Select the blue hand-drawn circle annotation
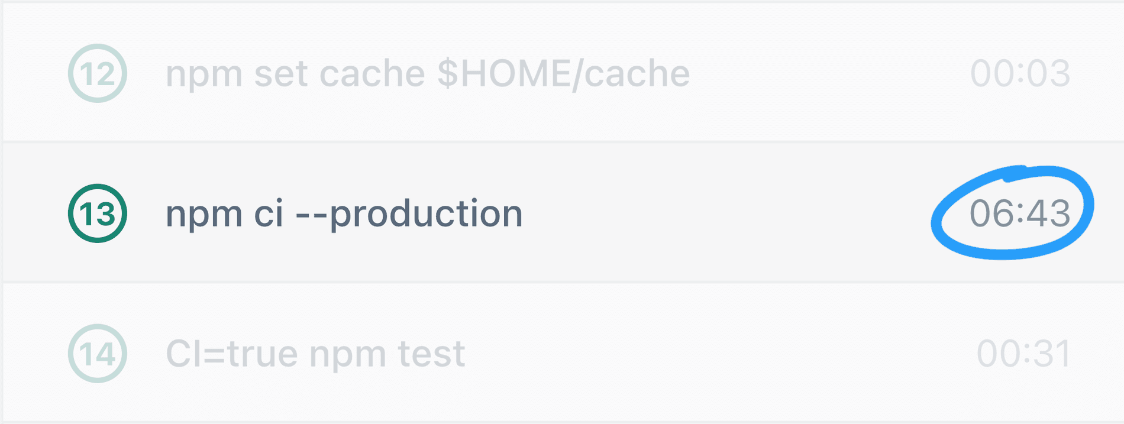Viewport: 1124px width, 424px height. (947, 237)
